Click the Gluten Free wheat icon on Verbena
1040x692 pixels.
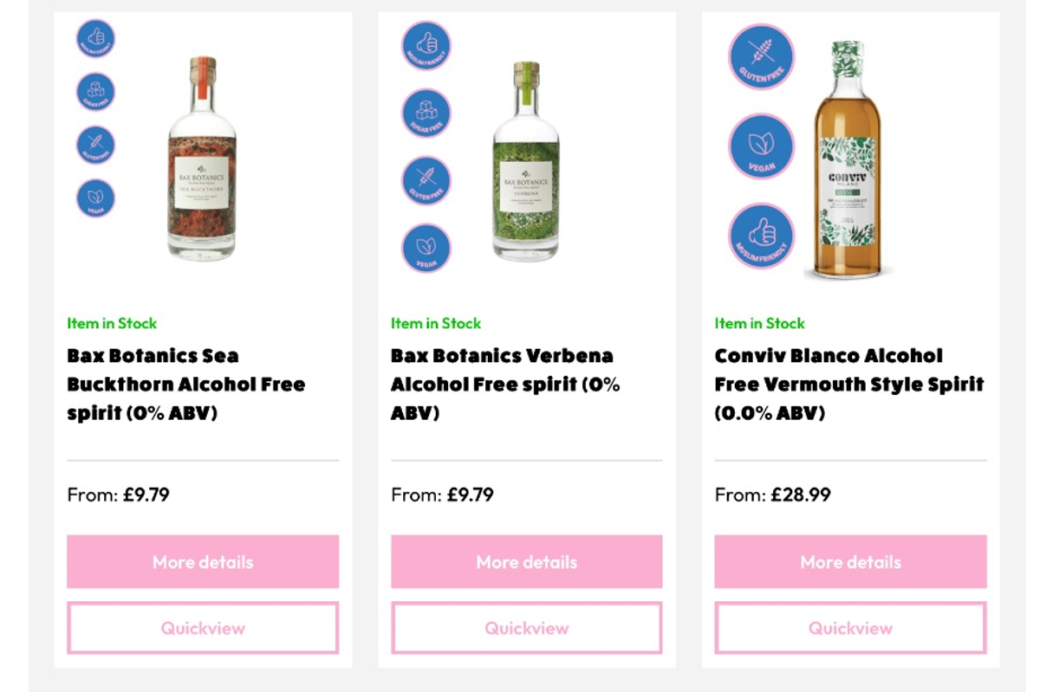point(424,180)
